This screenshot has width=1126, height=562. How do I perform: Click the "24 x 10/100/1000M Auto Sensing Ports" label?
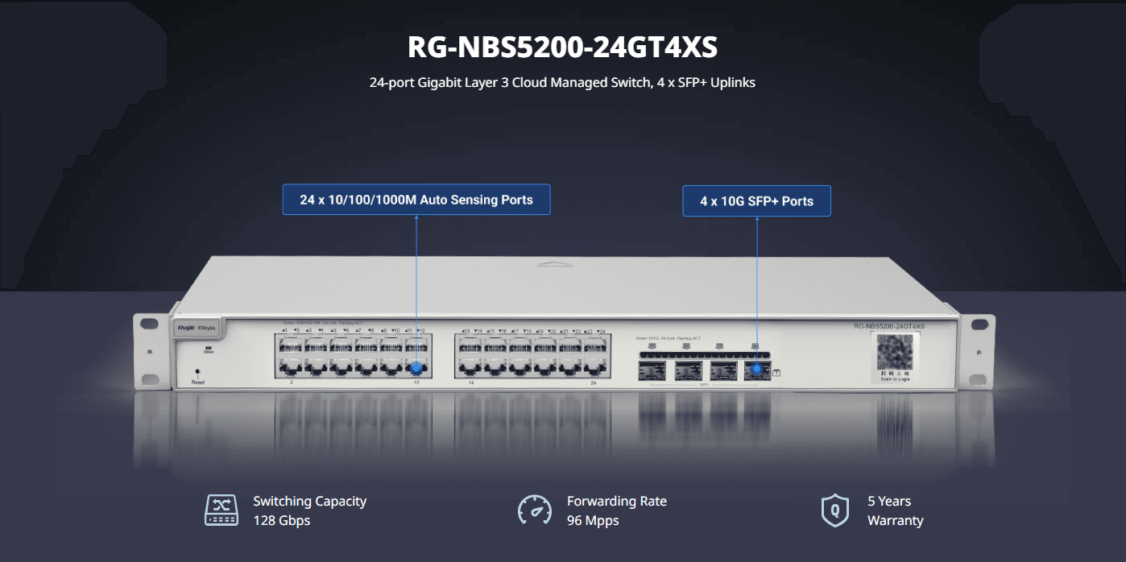(416, 200)
